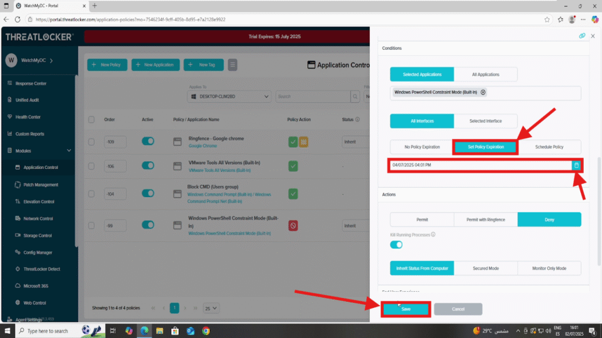Collapse the Modules section chevron
Image resolution: width=602 pixels, height=338 pixels.
69,151
